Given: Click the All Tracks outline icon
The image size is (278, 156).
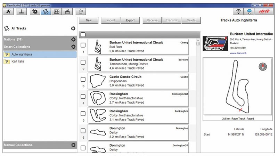Looking at the screenshot, I should [7, 28].
